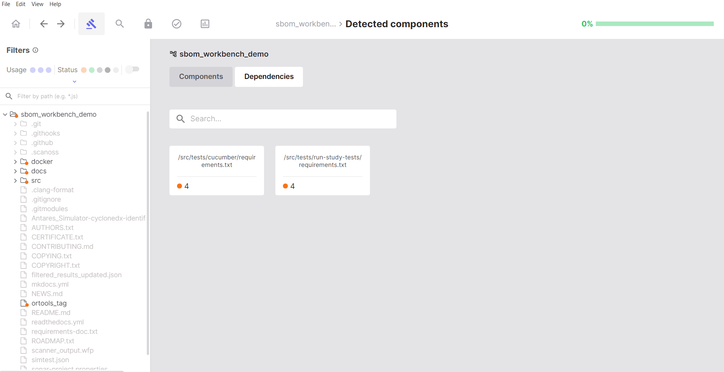Open run-study-tests requirements.txt dependency card
The height and width of the screenshot is (372, 724).
pyautogui.click(x=323, y=170)
